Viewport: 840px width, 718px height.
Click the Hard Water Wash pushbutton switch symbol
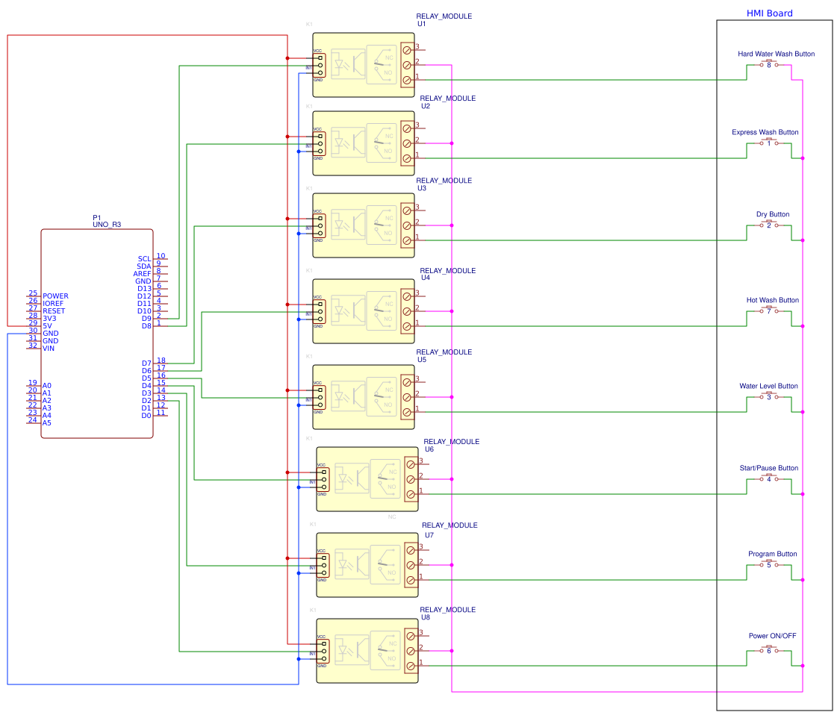[x=769, y=63]
